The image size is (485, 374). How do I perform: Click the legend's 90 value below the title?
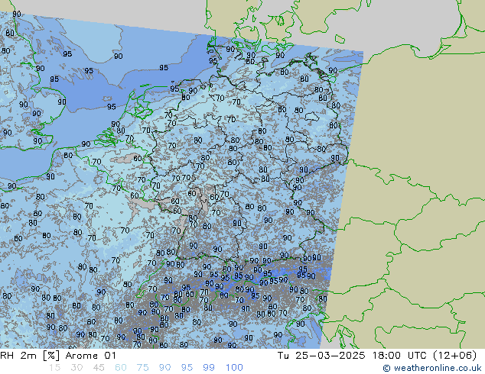tap(165, 368)
